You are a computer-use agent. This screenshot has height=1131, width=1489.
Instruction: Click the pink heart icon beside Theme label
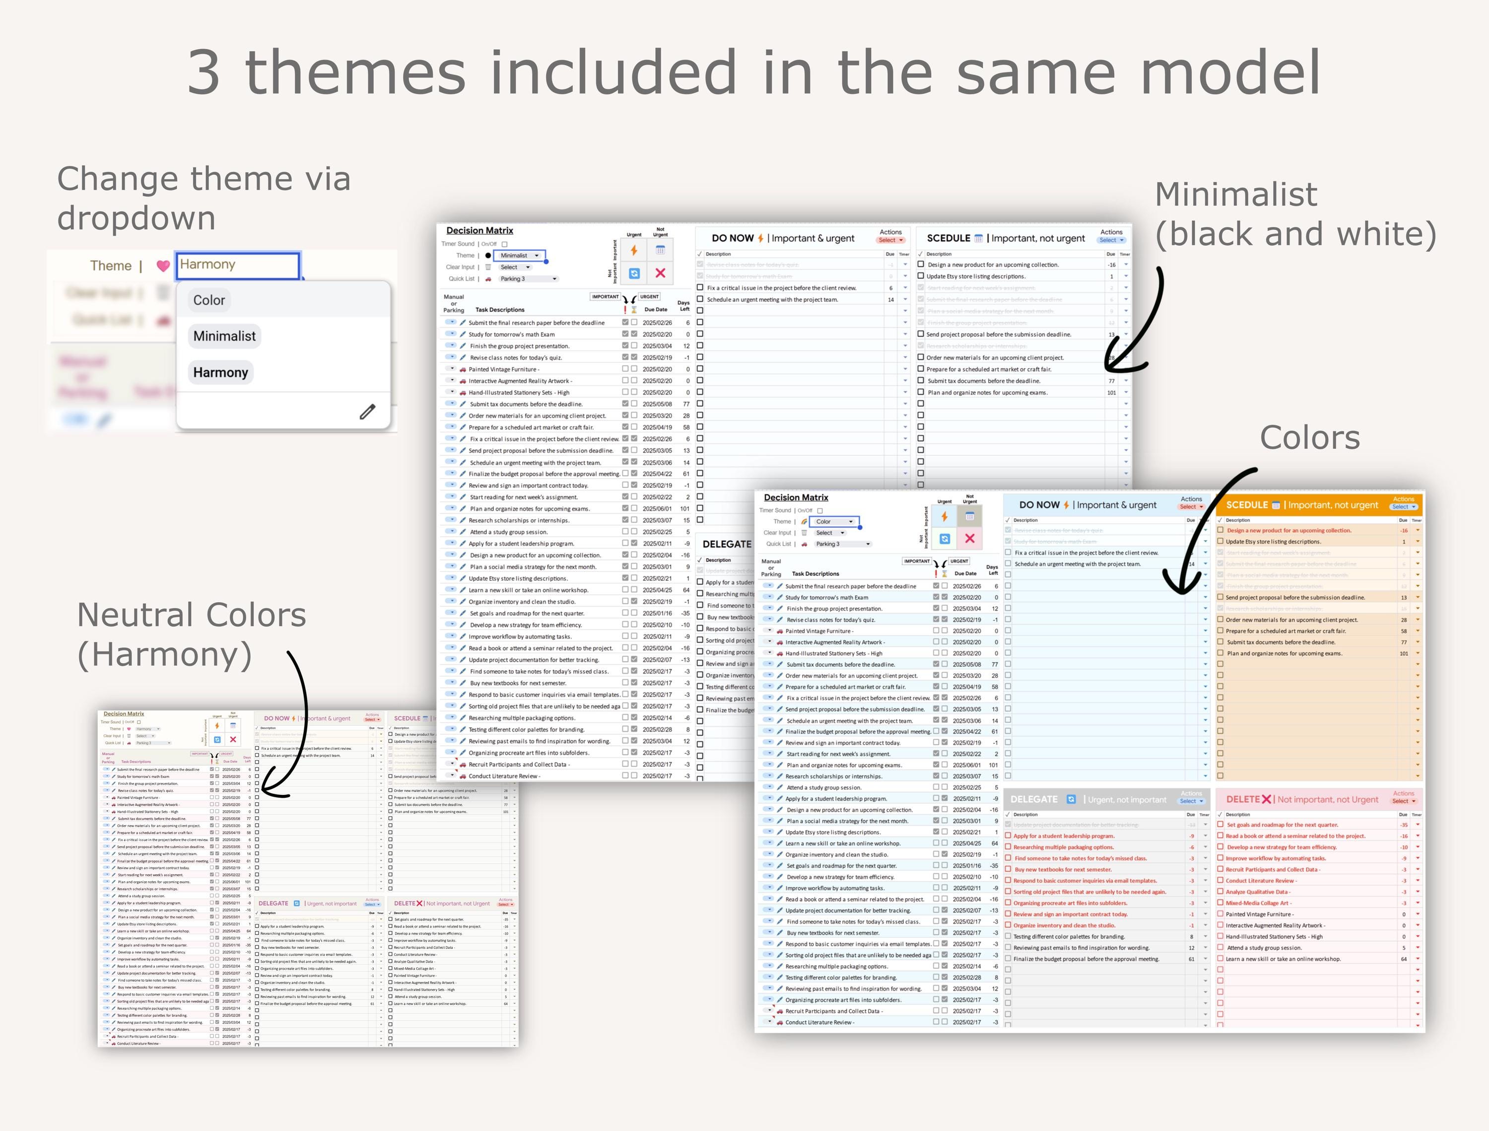click(x=163, y=266)
